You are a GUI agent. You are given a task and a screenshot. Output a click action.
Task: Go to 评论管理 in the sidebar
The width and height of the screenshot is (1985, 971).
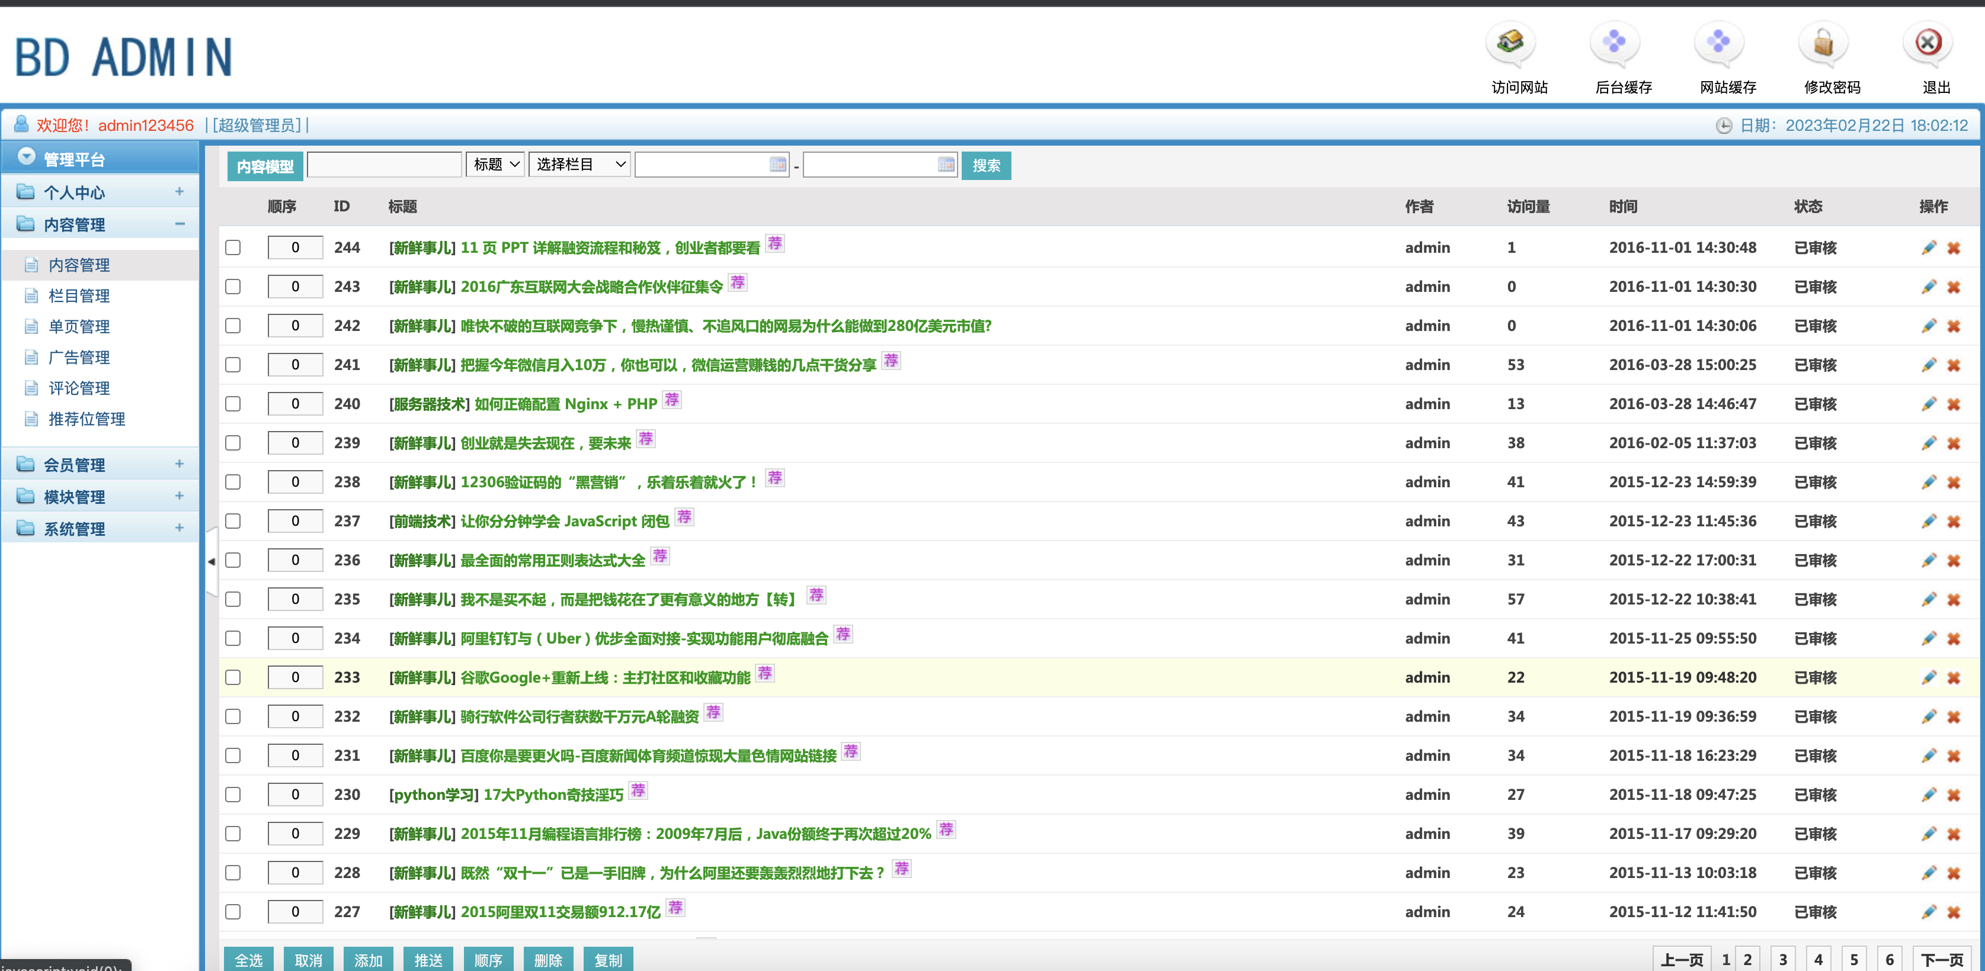click(79, 388)
